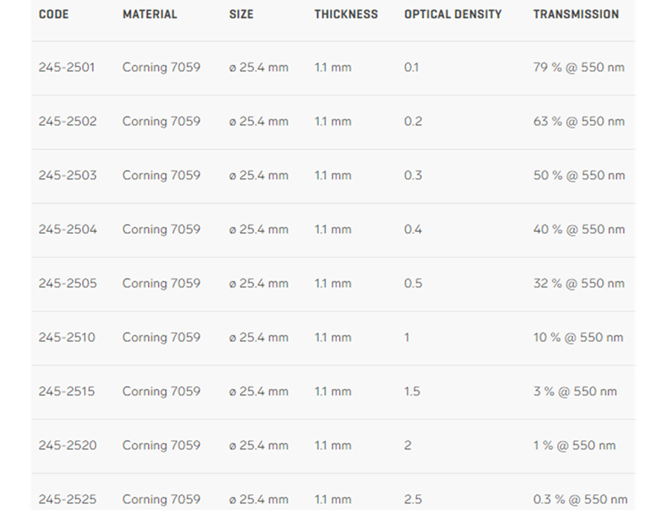Select the 79 % @ 550 nm cell
Image resolution: width=666 pixels, height=510 pixels.
pyautogui.click(x=579, y=67)
